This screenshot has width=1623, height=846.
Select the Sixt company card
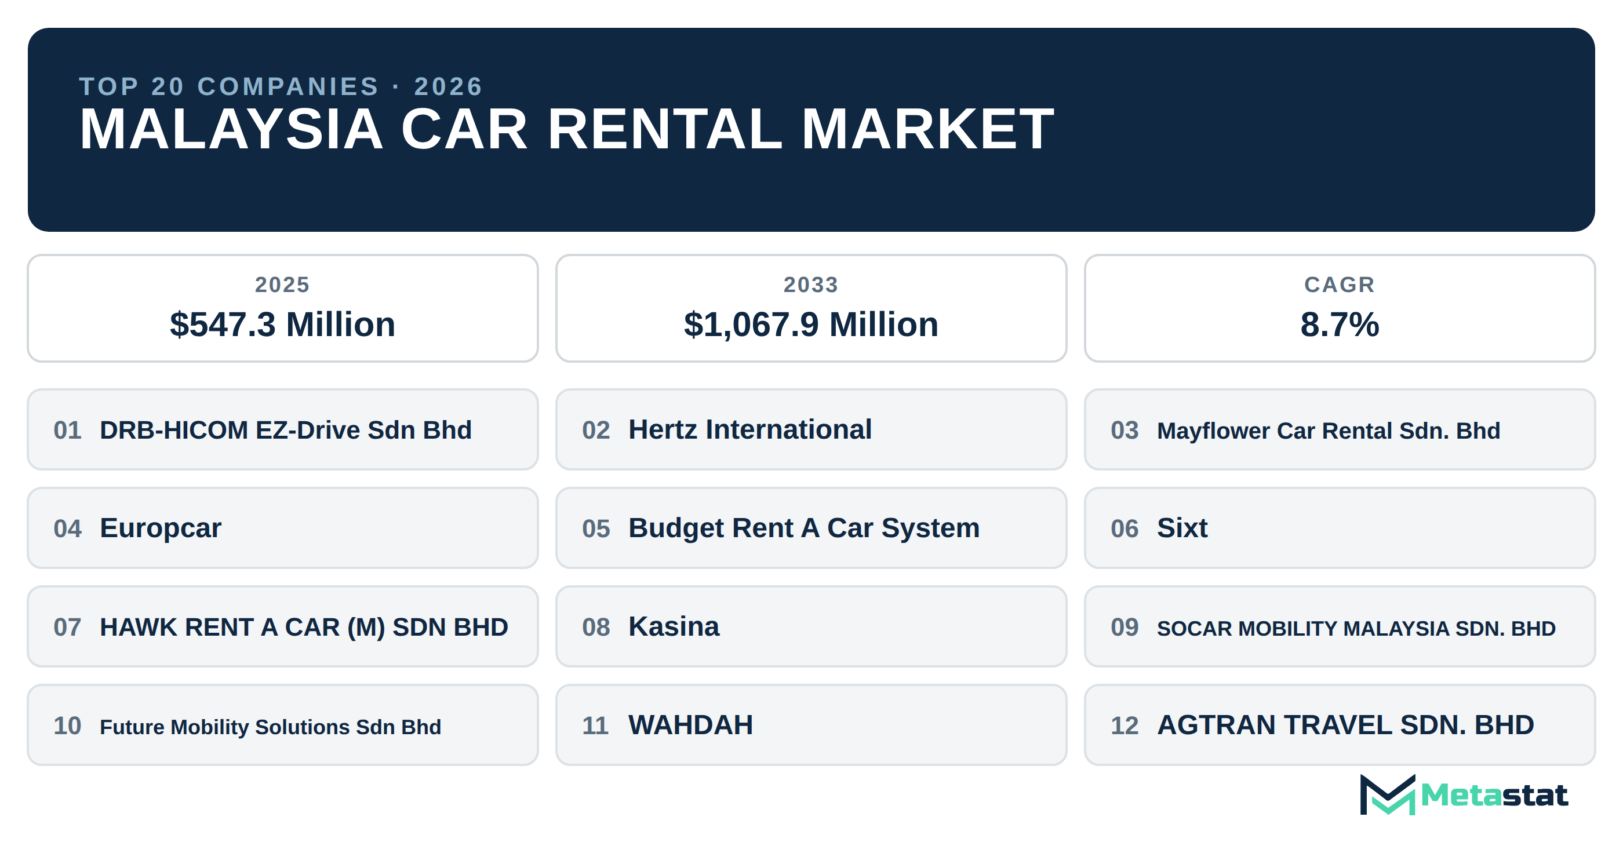point(1340,528)
